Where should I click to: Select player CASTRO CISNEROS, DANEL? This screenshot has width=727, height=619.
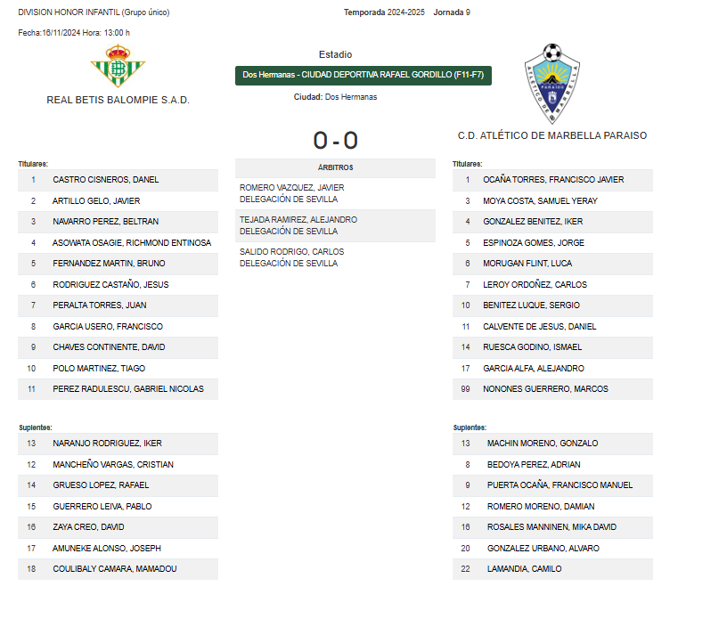(106, 180)
